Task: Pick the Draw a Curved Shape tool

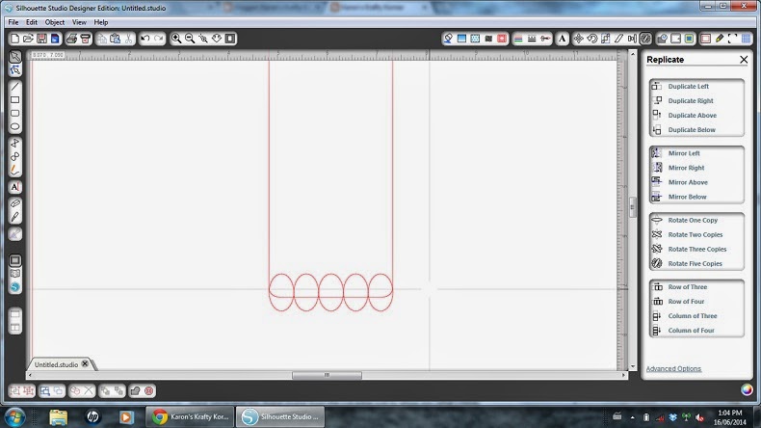Action: tap(15, 156)
